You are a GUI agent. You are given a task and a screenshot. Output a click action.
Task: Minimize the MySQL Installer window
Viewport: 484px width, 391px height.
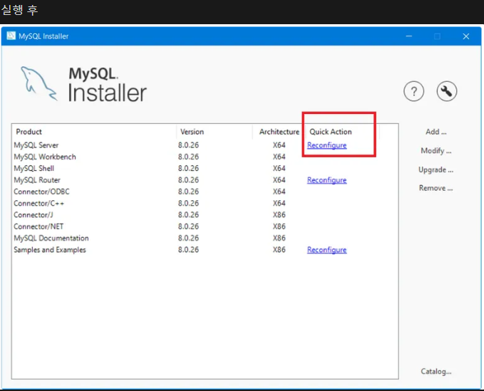pyautogui.click(x=409, y=36)
